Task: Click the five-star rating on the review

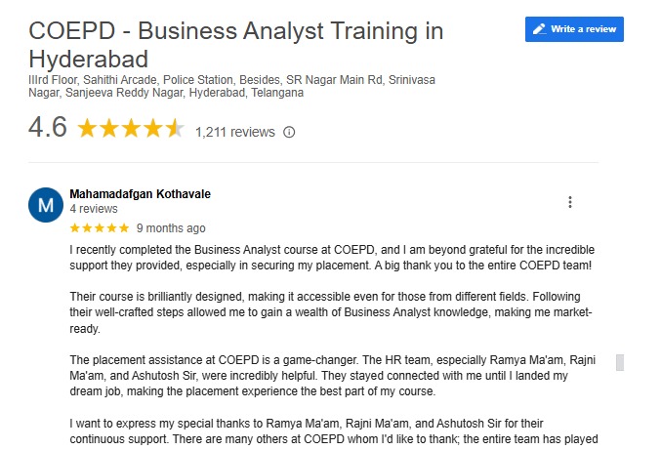Action: pos(100,227)
